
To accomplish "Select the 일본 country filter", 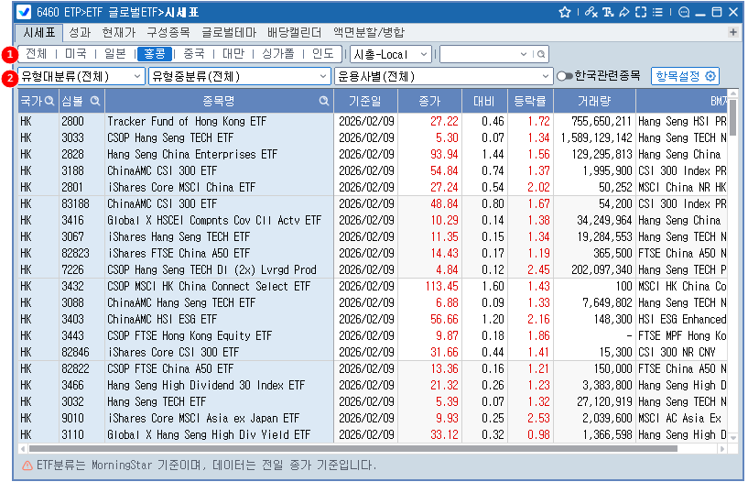I will (115, 54).
